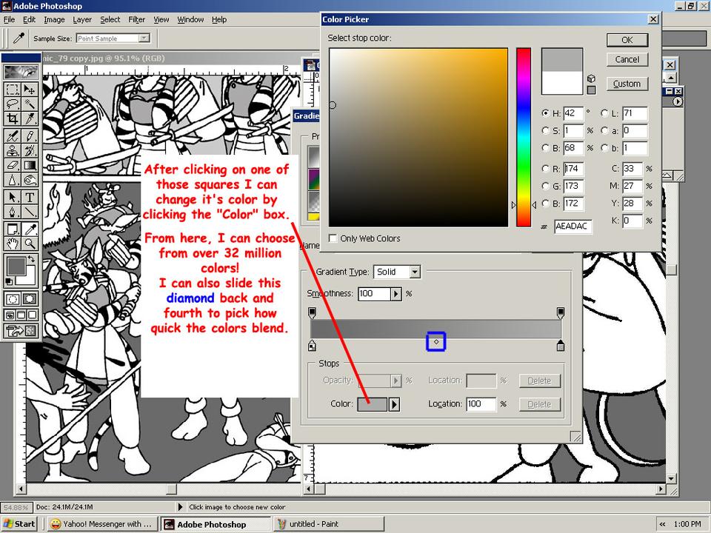Image resolution: width=711 pixels, height=533 pixels.
Task: Click the color stop Location field showing 100
Action: coord(481,404)
